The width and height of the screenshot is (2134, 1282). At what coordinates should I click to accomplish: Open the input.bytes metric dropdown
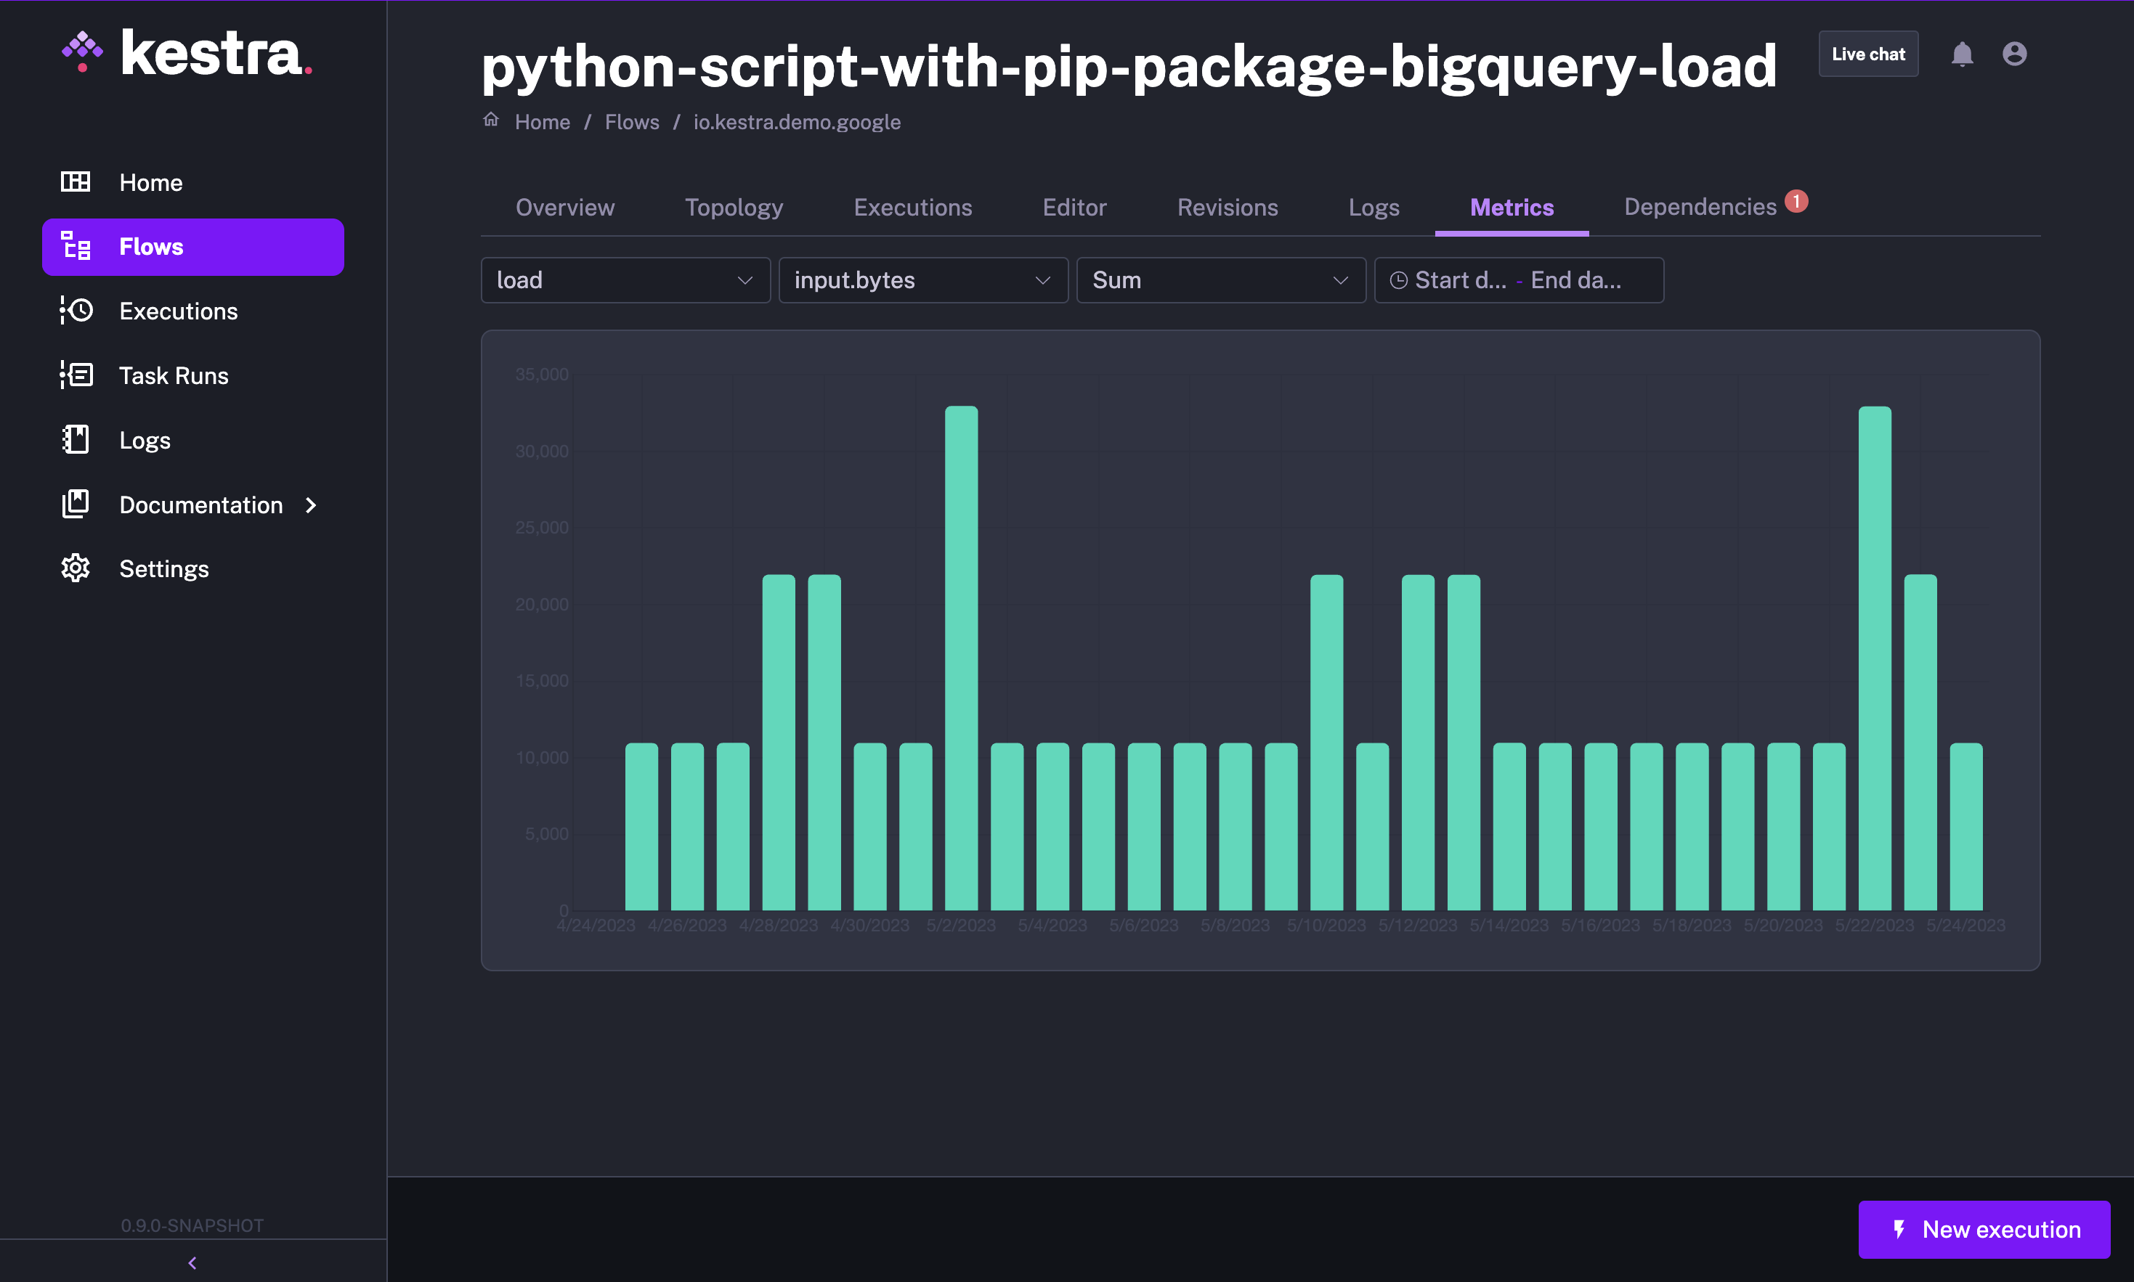pos(922,280)
